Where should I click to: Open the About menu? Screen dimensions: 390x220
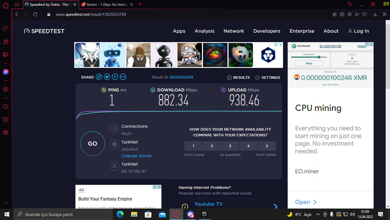331,31
